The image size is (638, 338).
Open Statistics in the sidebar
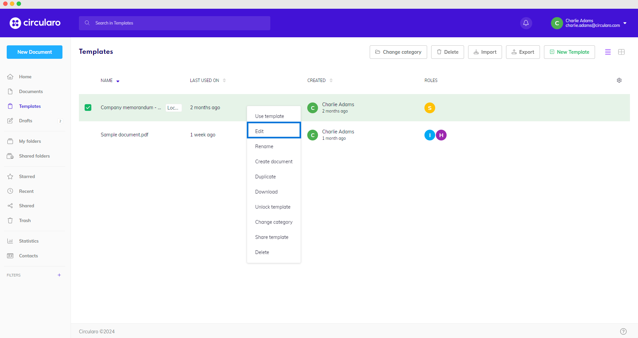(29, 241)
